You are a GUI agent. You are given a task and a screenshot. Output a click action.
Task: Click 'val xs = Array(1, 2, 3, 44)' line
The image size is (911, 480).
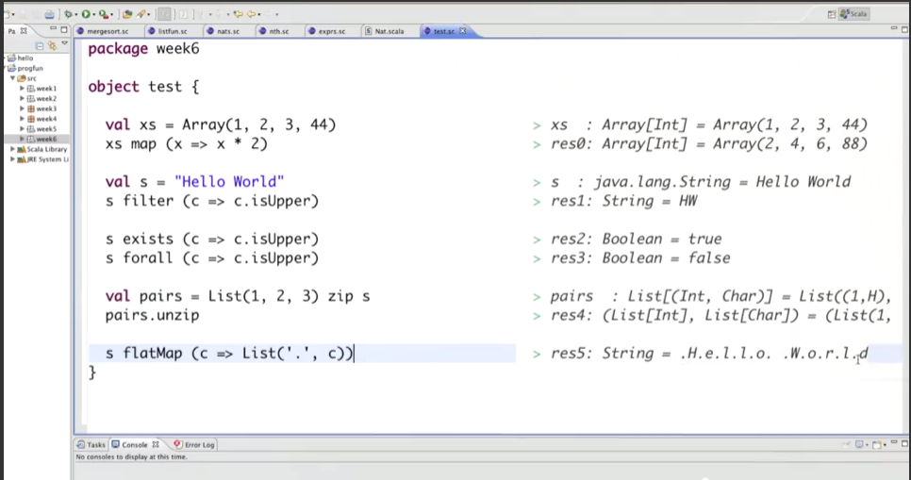click(221, 124)
